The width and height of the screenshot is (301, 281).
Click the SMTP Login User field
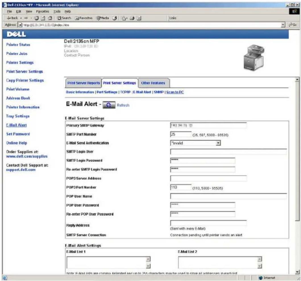pyautogui.click(x=229, y=152)
